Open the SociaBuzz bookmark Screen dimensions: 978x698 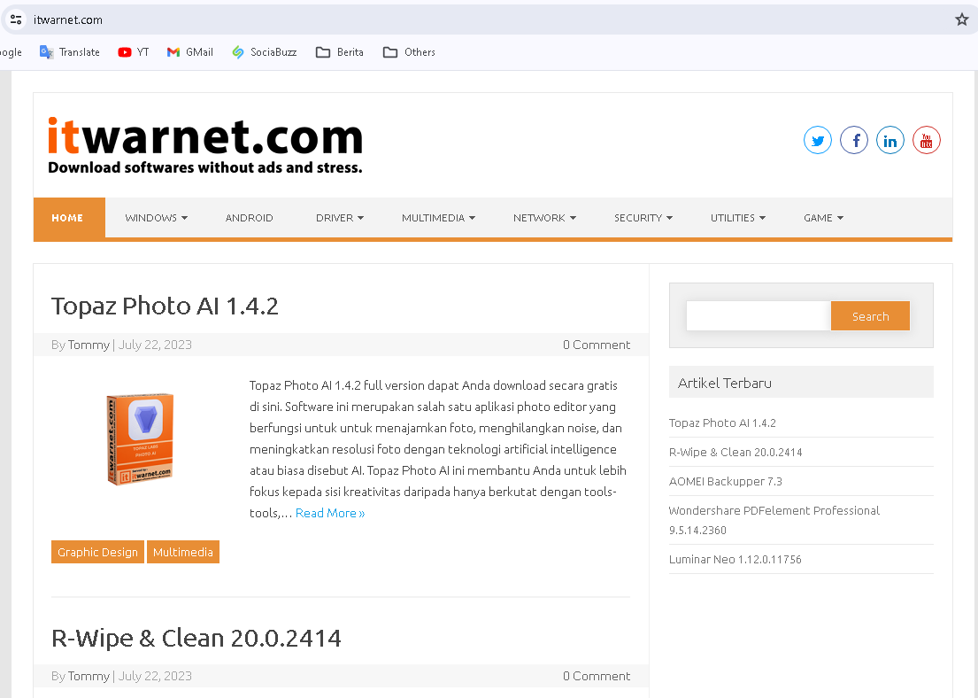coord(264,52)
